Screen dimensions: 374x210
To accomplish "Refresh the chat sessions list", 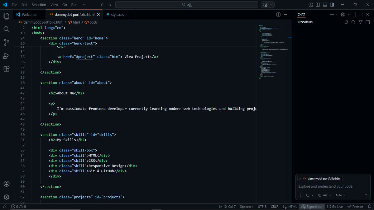I will coord(346,22).
